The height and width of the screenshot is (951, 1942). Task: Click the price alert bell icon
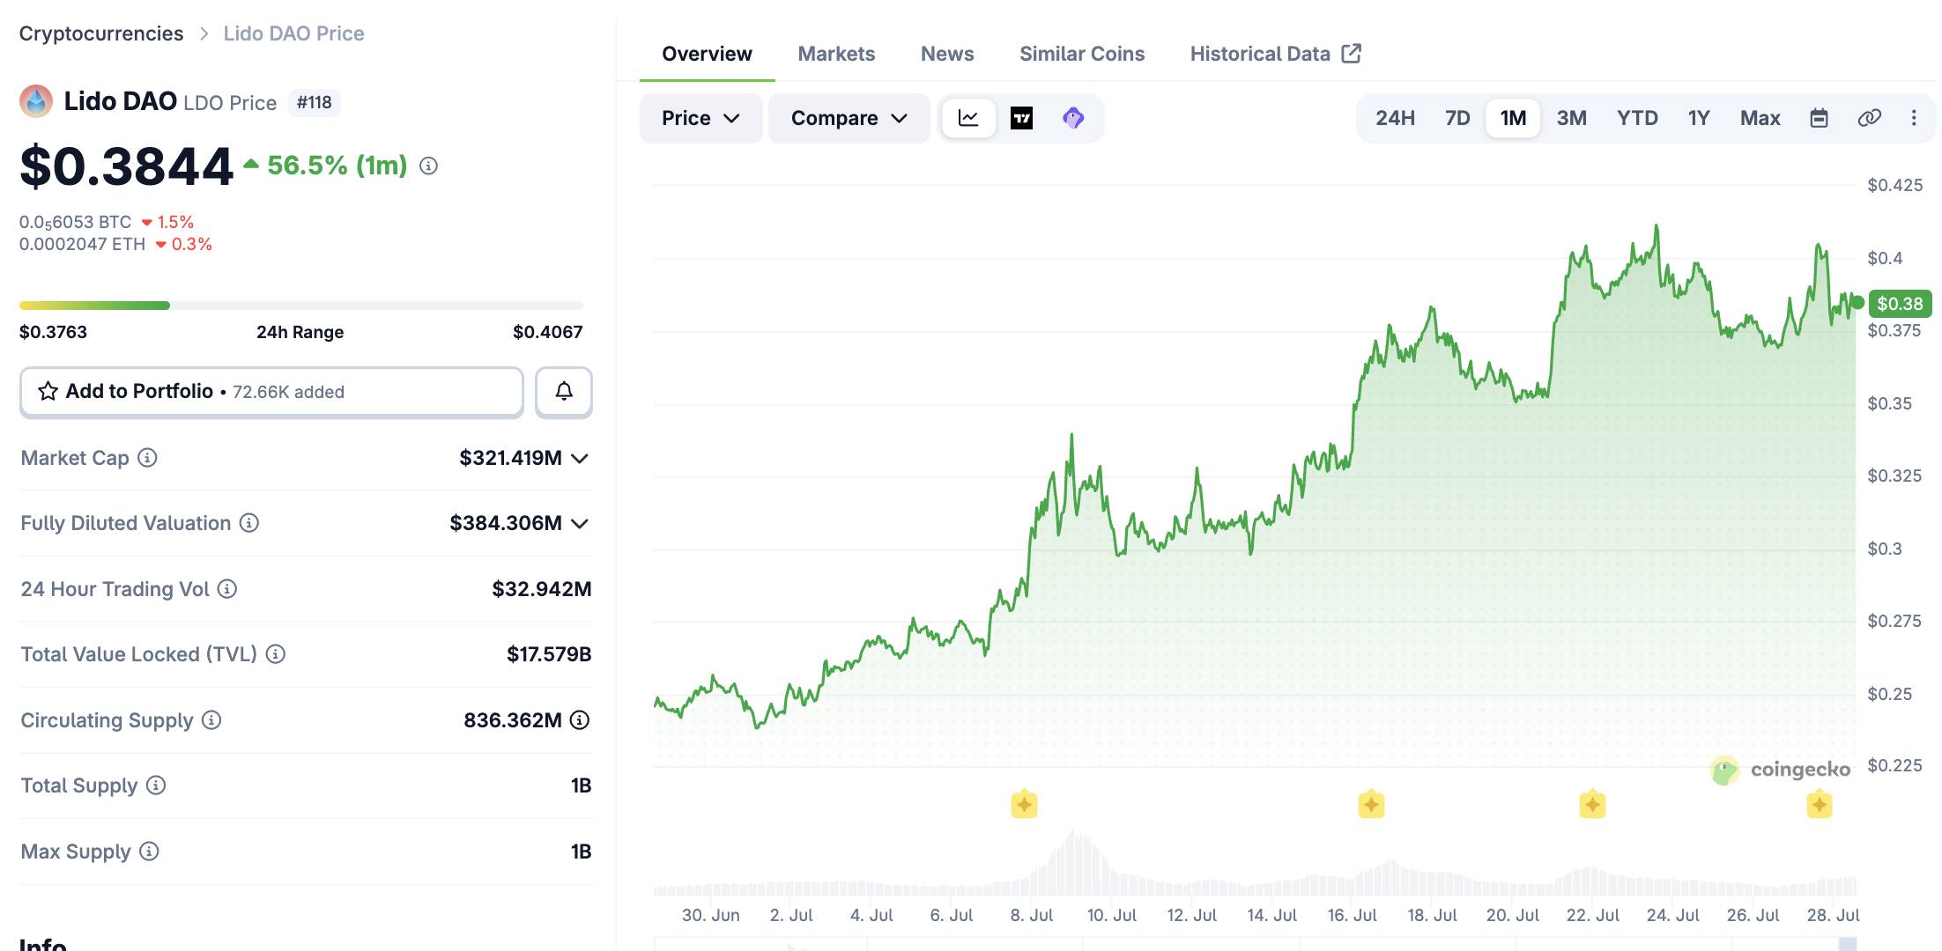(x=564, y=391)
